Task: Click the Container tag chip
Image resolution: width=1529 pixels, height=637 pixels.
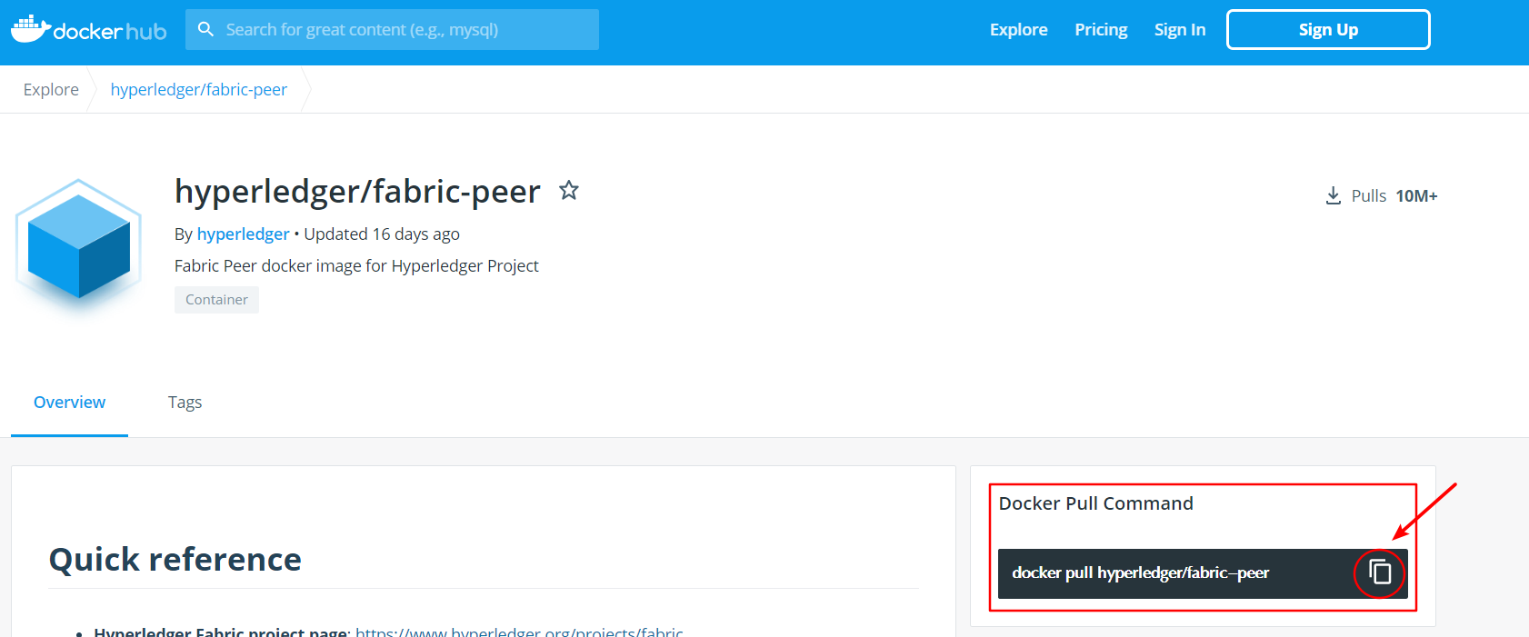Action: tap(216, 300)
